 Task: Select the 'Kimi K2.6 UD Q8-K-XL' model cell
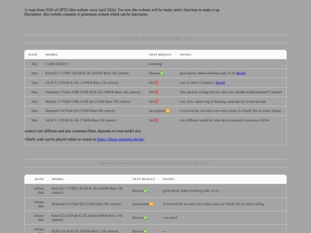[87, 217]
